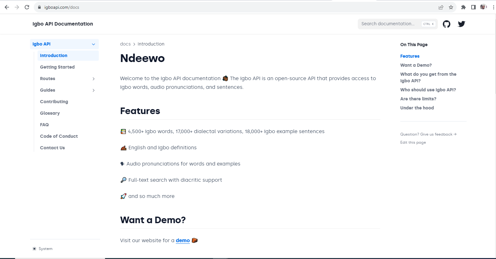Go back with browser back arrow

(x=7, y=7)
